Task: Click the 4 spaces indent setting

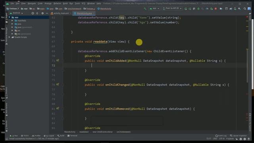Action: pos(230,139)
